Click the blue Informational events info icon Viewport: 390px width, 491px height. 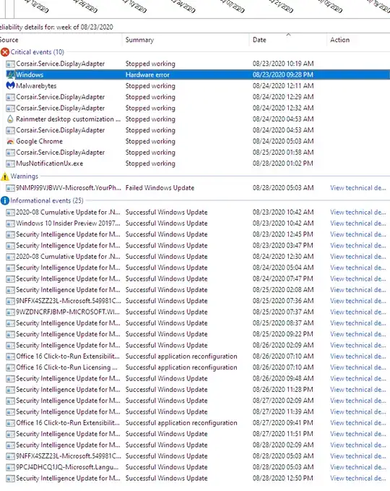[4, 201]
